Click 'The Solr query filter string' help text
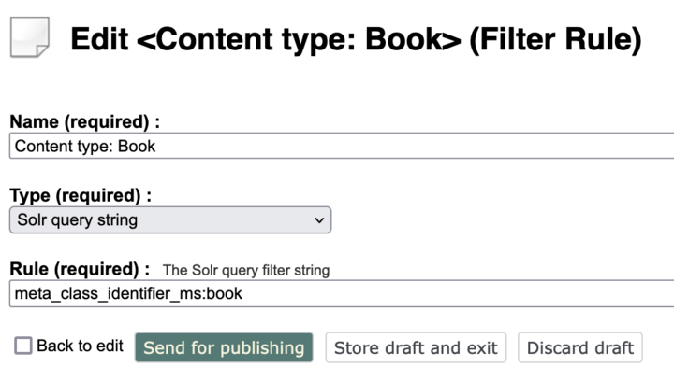674x381 pixels. 246,271
